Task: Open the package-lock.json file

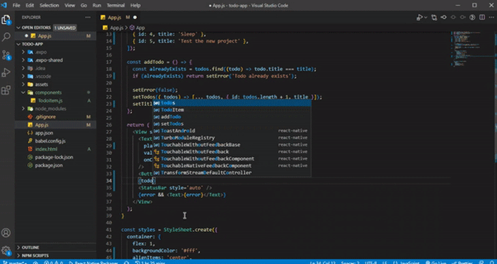Action: coord(55,157)
